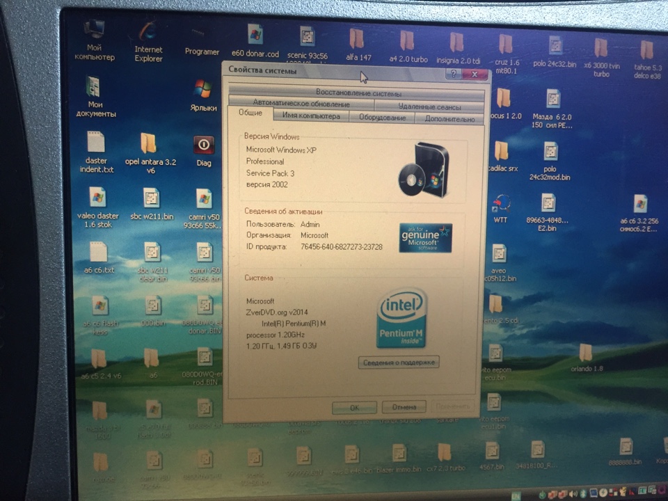Viewport: 668px width, 501px height.
Task: Click the product ID 76456-640-6827273-23728 text
Action: [341, 246]
